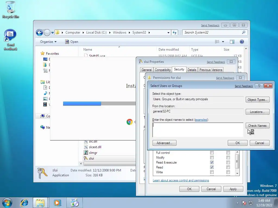Click the Check Names button
The width and height of the screenshot is (278, 208).
257,126
